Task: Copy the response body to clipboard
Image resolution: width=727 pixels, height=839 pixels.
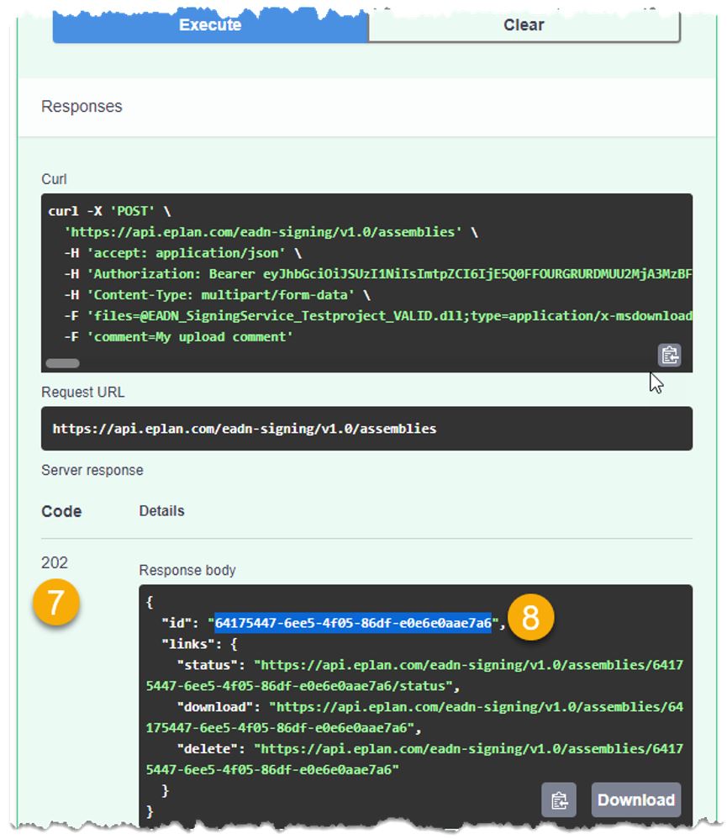Action: 559,800
